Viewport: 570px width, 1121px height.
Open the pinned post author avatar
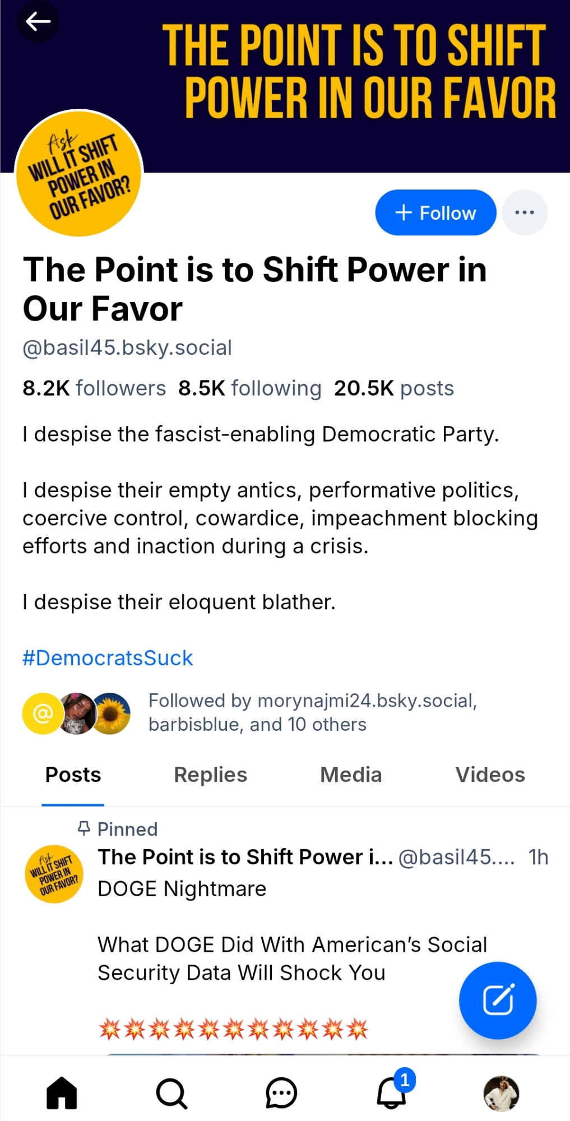(54, 874)
